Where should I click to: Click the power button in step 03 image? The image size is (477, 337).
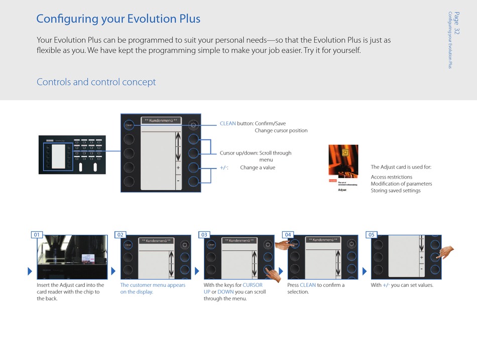(x=268, y=245)
